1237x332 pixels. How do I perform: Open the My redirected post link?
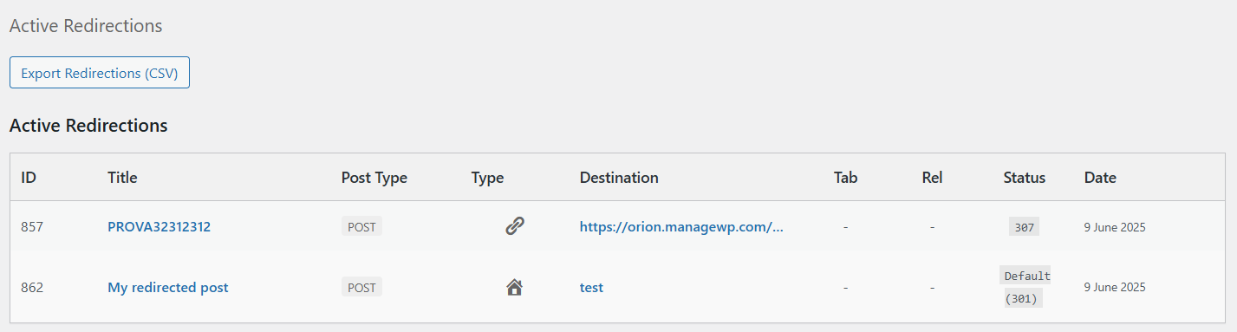pos(168,288)
